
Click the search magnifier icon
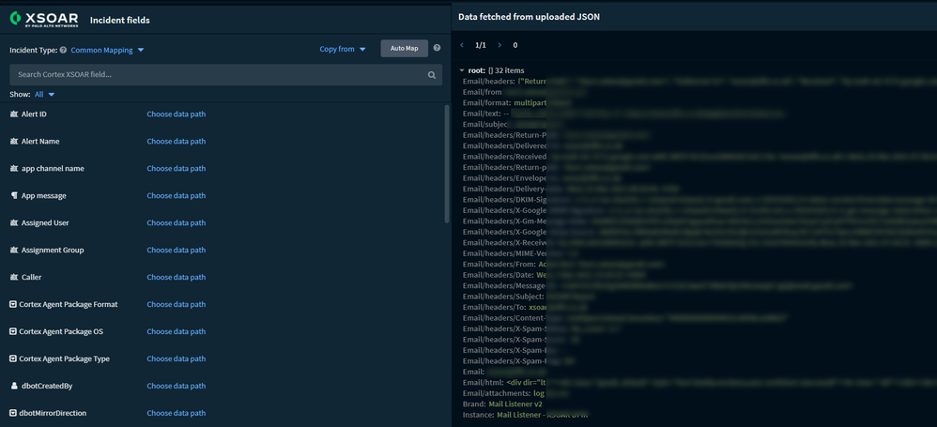click(x=432, y=75)
